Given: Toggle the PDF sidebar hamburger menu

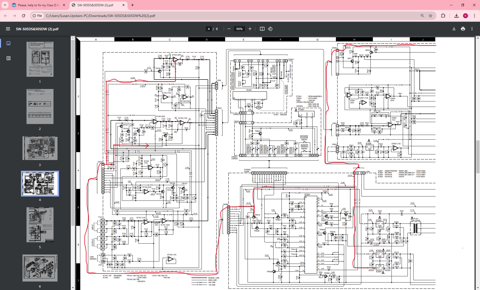Looking at the screenshot, I should point(8,29).
